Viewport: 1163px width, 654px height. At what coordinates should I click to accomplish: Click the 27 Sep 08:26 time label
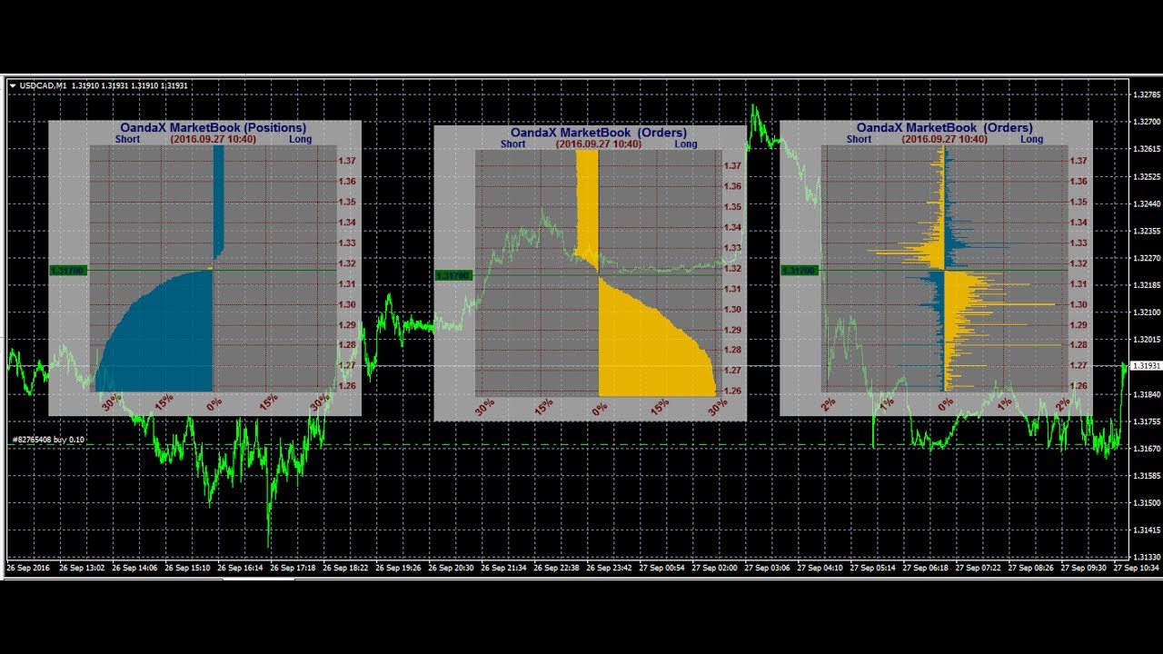(1030, 568)
